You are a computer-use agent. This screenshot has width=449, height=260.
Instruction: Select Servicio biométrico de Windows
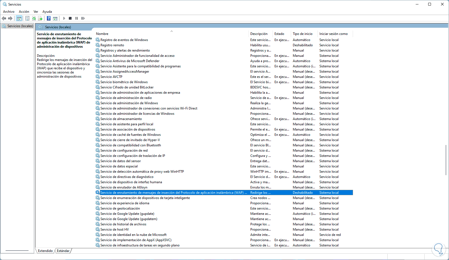124,82
